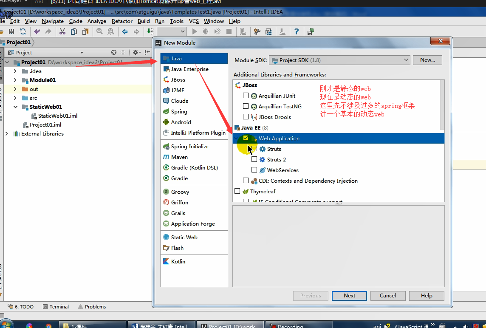Collapse the Project01 root node
The width and height of the screenshot is (486, 328).
click(7, 62)
